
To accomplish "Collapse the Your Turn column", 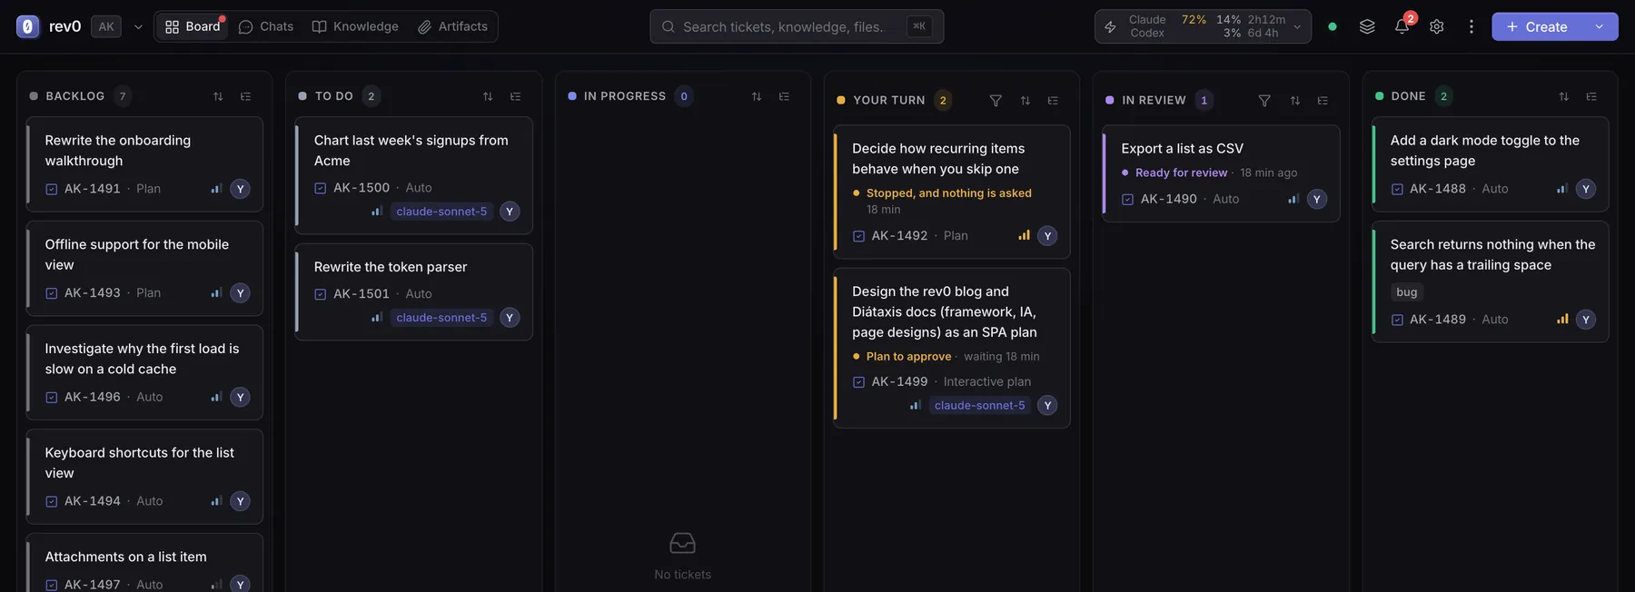I will [x=1053, y=100].
